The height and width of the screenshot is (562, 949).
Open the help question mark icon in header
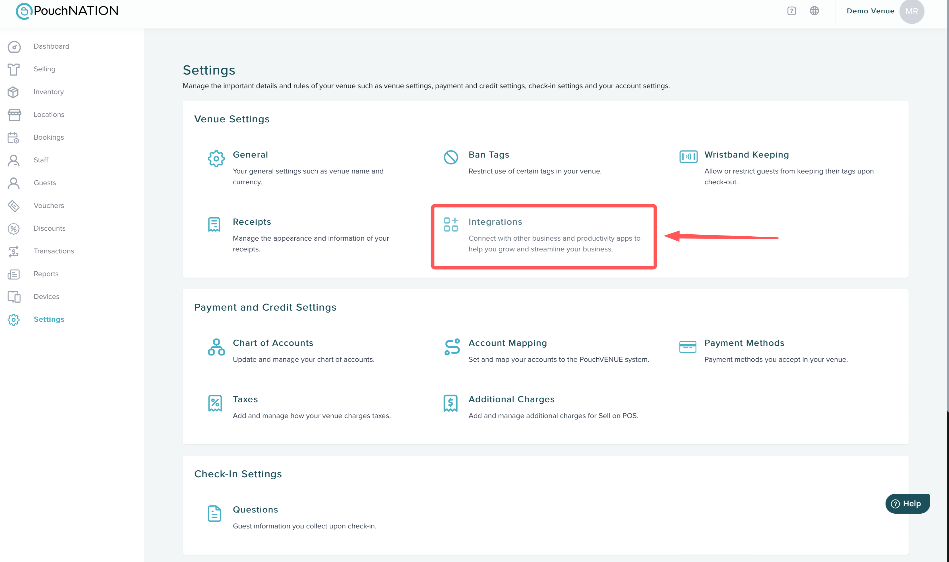click(x=791, y=11)
